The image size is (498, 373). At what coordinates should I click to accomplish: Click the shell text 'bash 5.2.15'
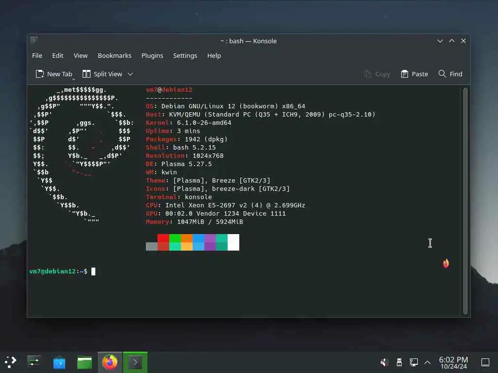195,148
